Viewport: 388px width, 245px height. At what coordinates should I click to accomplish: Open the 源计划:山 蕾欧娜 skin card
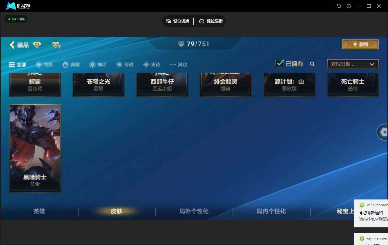pos(289,85)
